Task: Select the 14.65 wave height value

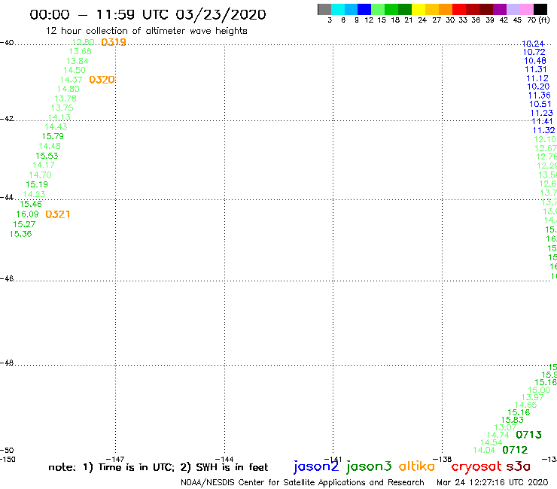Action: coord(525,405)
